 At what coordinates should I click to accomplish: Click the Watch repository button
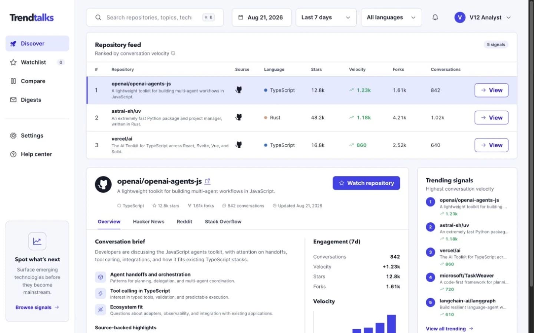366,183
